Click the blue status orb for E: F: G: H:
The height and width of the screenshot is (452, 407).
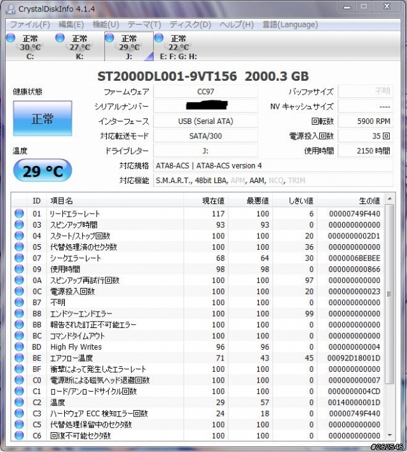[x=159, y=38]
